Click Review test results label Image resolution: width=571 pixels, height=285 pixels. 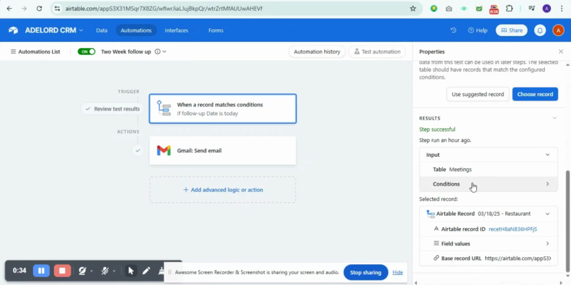coord(116,109)
